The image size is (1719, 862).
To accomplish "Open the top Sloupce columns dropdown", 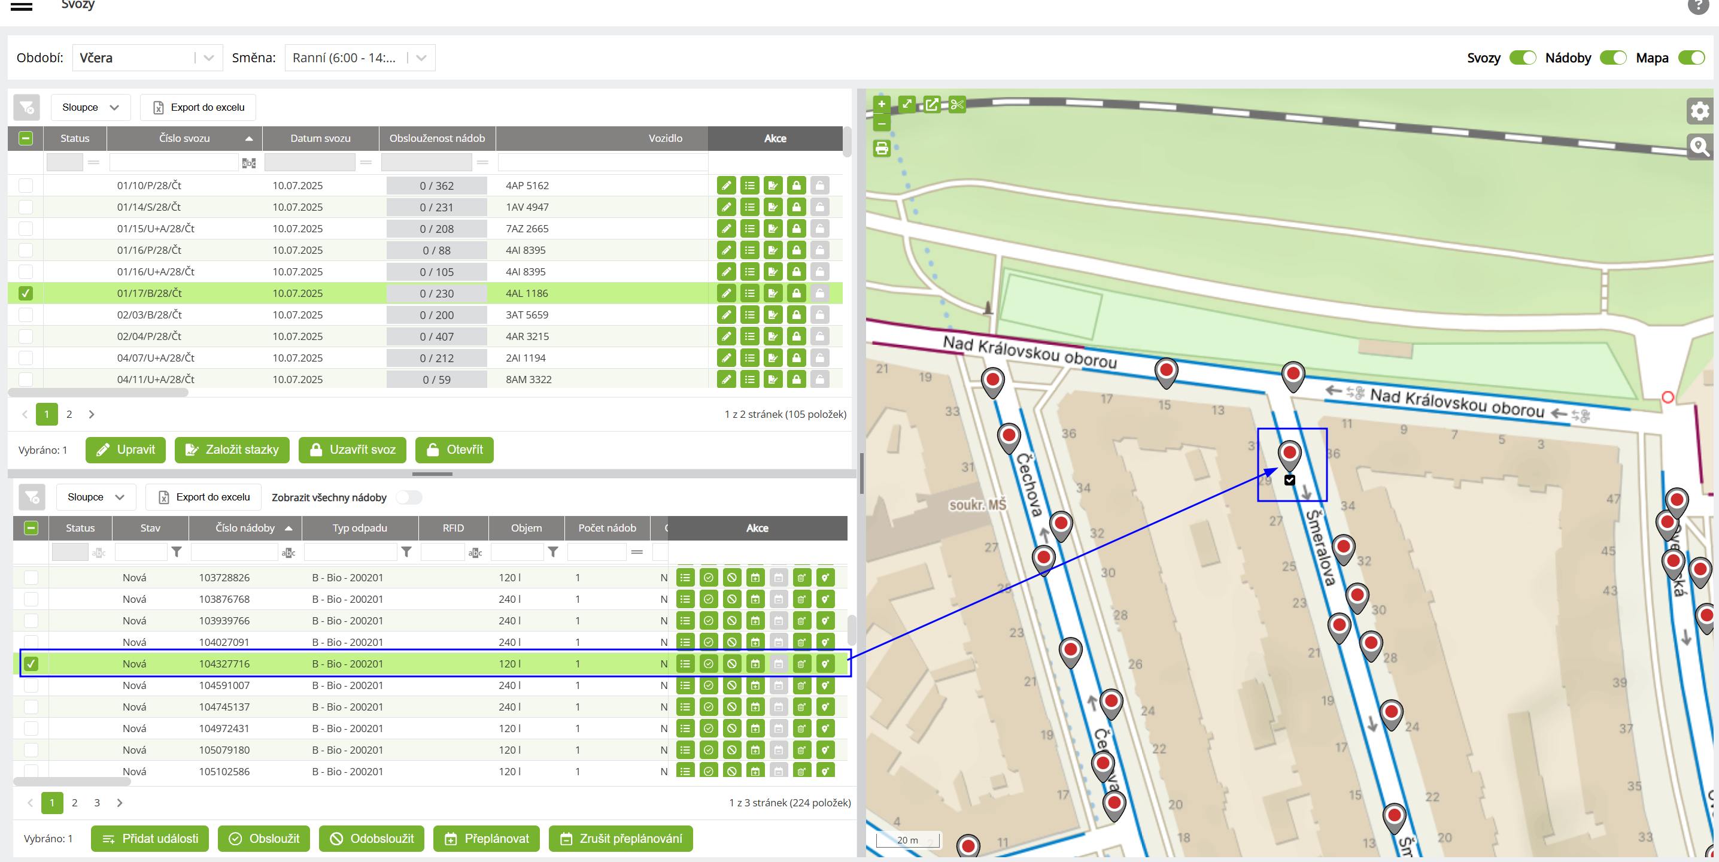I will (x=90, y=107).
